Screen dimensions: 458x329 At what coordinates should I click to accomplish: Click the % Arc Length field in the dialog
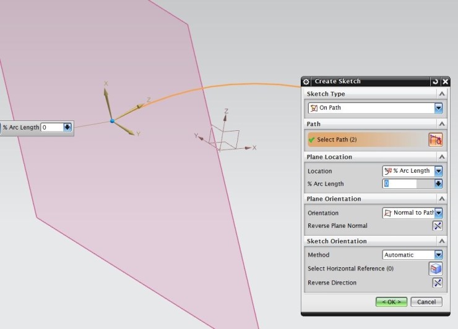(x=400, y=184)
